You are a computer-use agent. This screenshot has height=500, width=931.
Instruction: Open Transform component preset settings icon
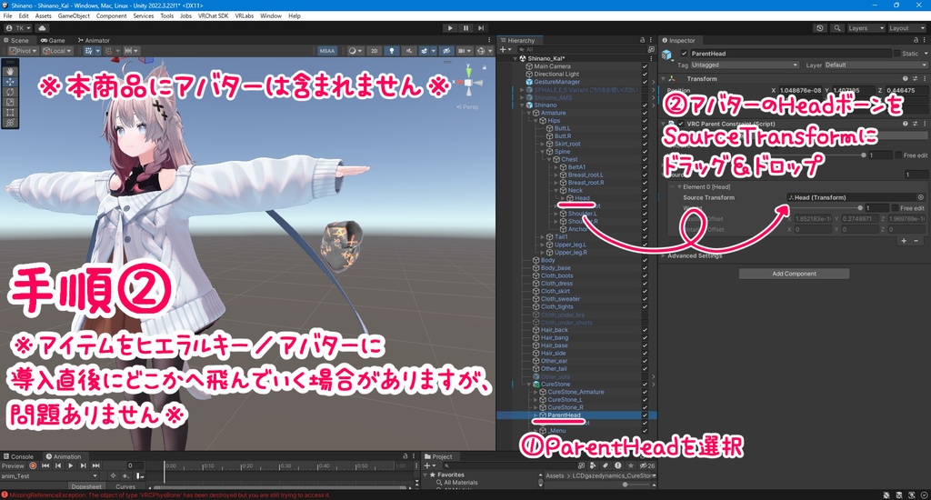point(915,79)
